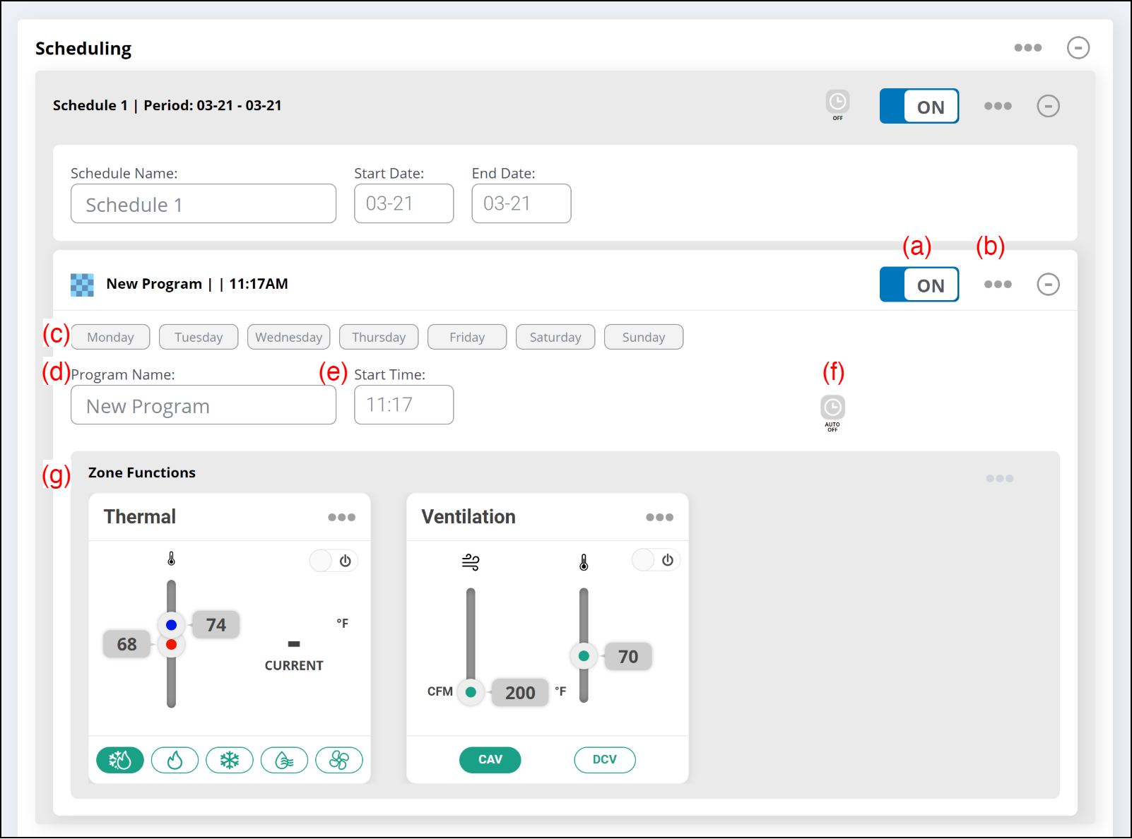Open the Ventilation card options menu
The height and width of the screenshot is (839, 1132).
pyautogui.click(x=659, y=518)
